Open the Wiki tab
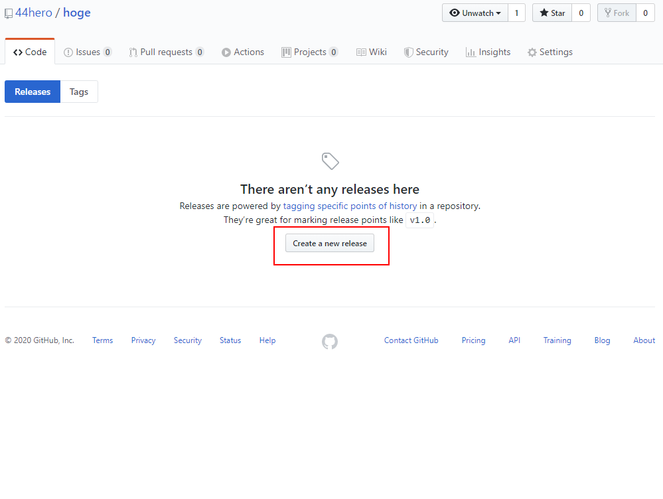663x499 pixels. tap(372, 52)
